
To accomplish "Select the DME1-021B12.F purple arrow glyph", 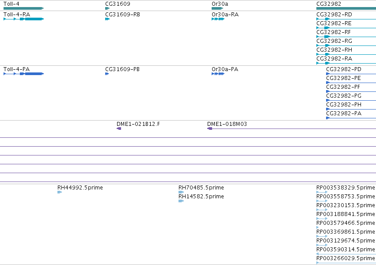I will [x=119, y=129].
